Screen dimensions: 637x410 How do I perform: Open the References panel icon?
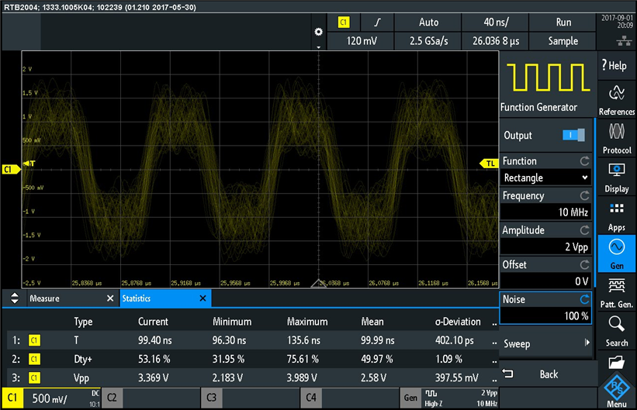coord(617,98)
